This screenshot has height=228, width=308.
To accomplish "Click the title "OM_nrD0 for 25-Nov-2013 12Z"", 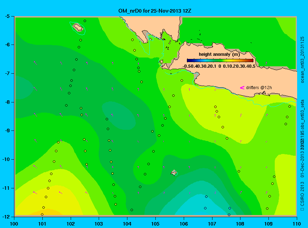I will [x=155, y=11].
